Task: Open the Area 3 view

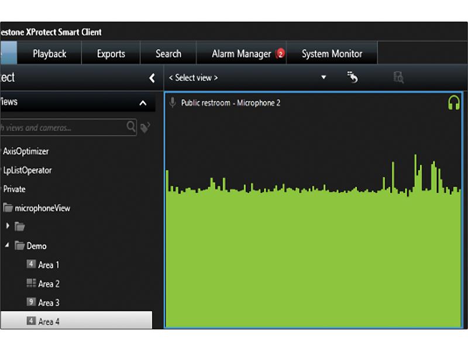Action: coord(49,302)
